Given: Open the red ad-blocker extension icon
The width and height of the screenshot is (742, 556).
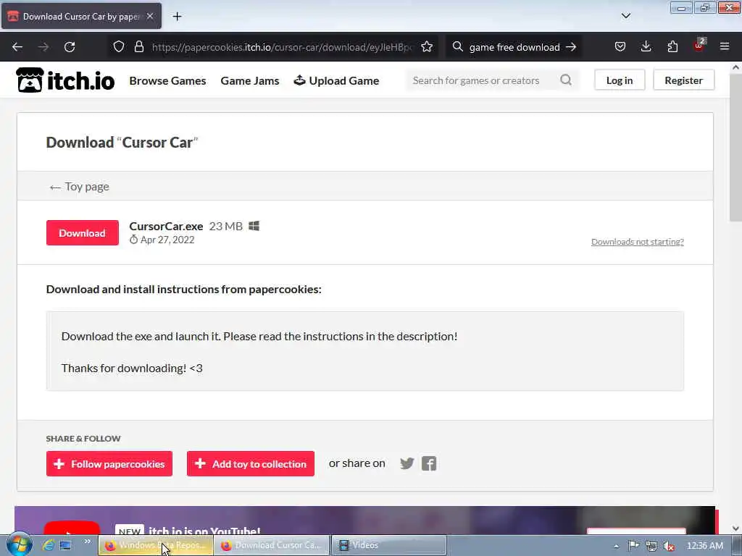Looking at the screenshot, I should click(699, 46).
